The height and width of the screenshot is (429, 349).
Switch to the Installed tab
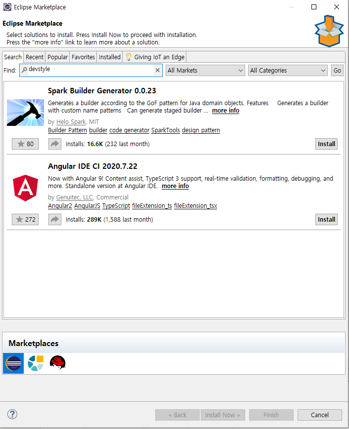click(x=110, y=57)
